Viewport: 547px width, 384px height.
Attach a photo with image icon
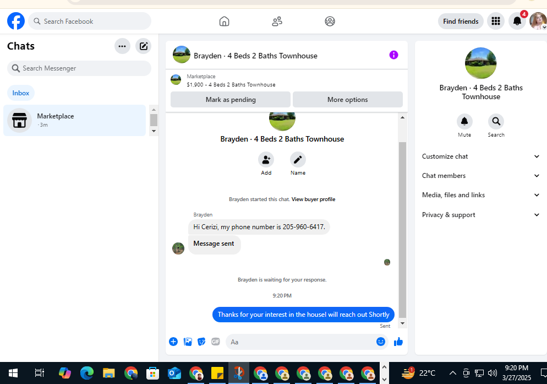188,342
